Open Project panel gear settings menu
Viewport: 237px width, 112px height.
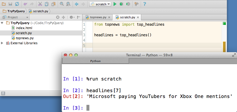click(72, 17)
